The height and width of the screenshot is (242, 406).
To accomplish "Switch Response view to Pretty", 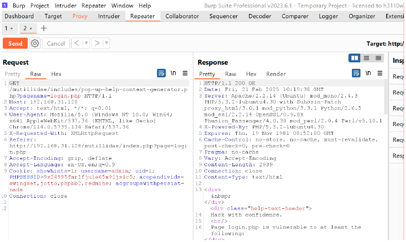I will click(x=207, y=74).
